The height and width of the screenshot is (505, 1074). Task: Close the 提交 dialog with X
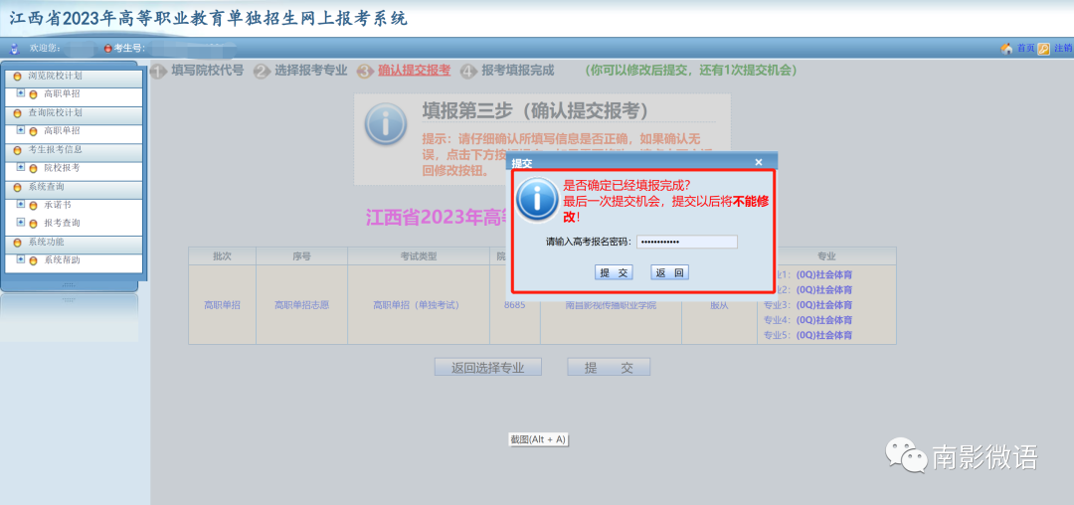pyautogui.click(x=758, y=162)
